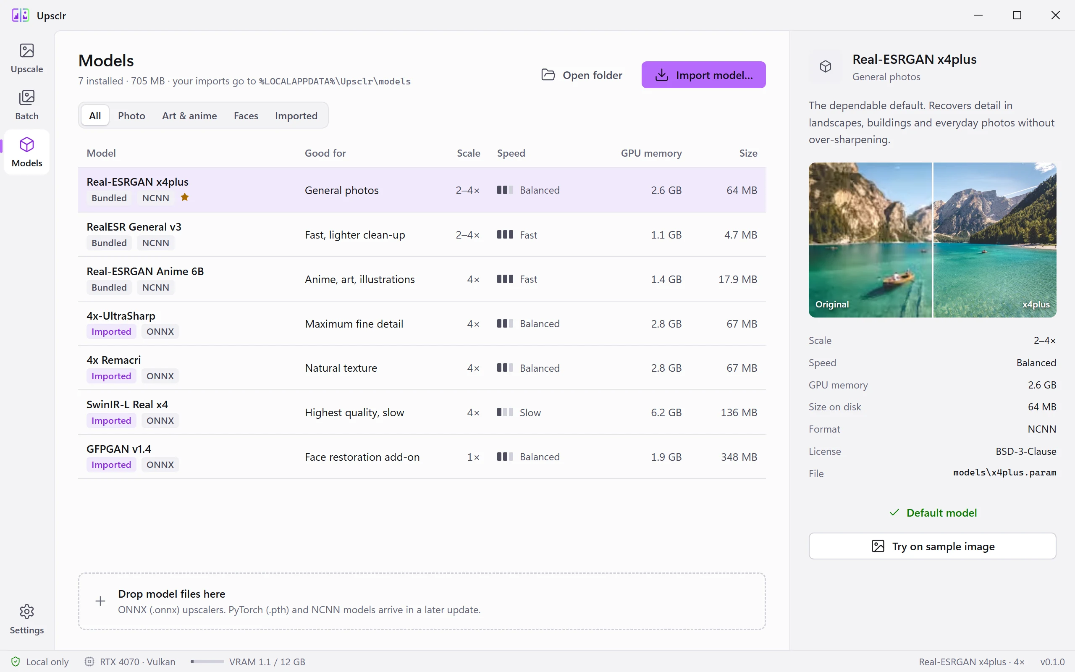
Task: Click the star icon on Real-ESRGAN x4plus
Action: coord(185,197)
